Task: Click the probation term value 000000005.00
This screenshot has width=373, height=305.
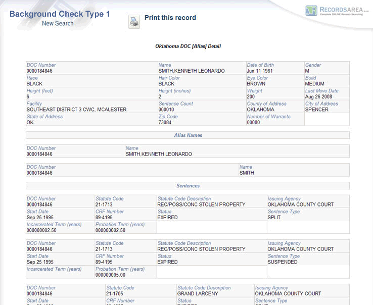Action: tap(110, 275)
